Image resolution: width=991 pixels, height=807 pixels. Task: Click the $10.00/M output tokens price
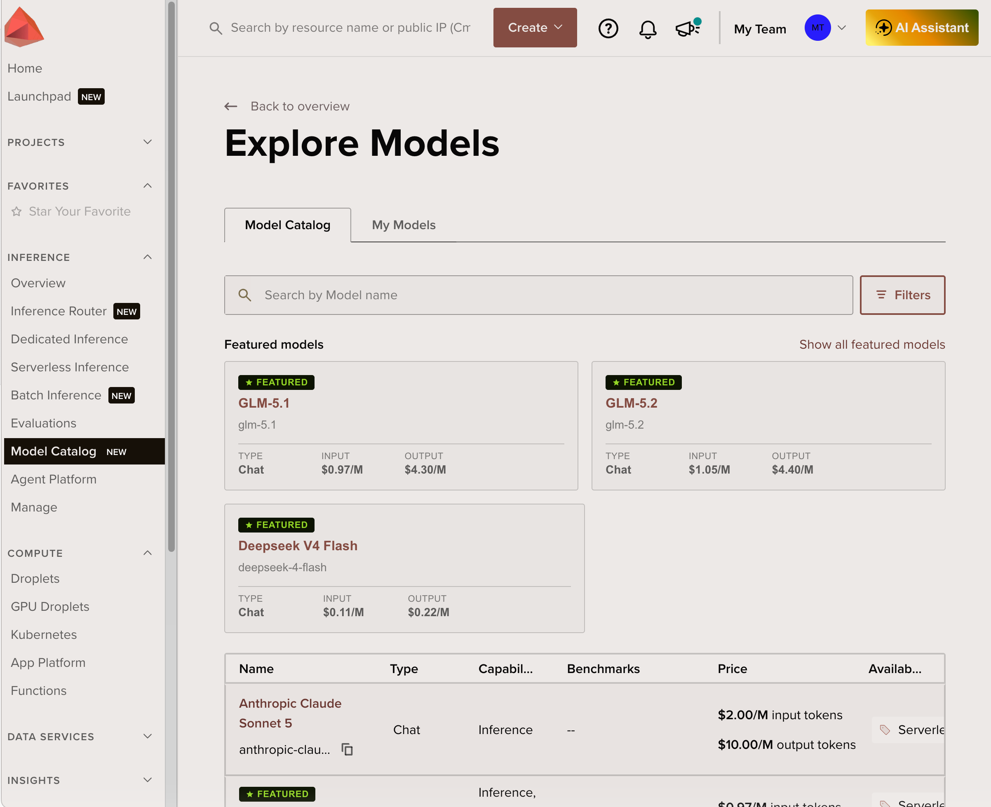(x=787, y=745)
